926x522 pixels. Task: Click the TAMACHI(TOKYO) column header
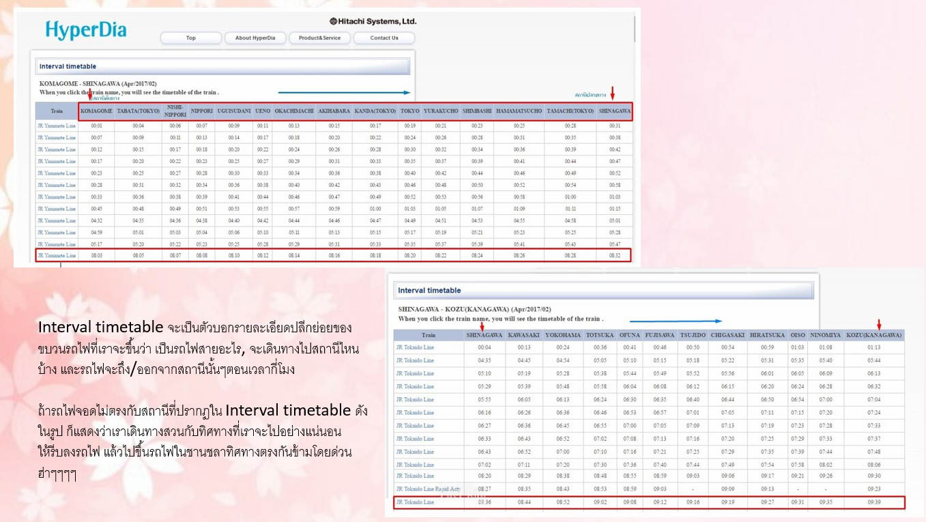click(570, 111)
